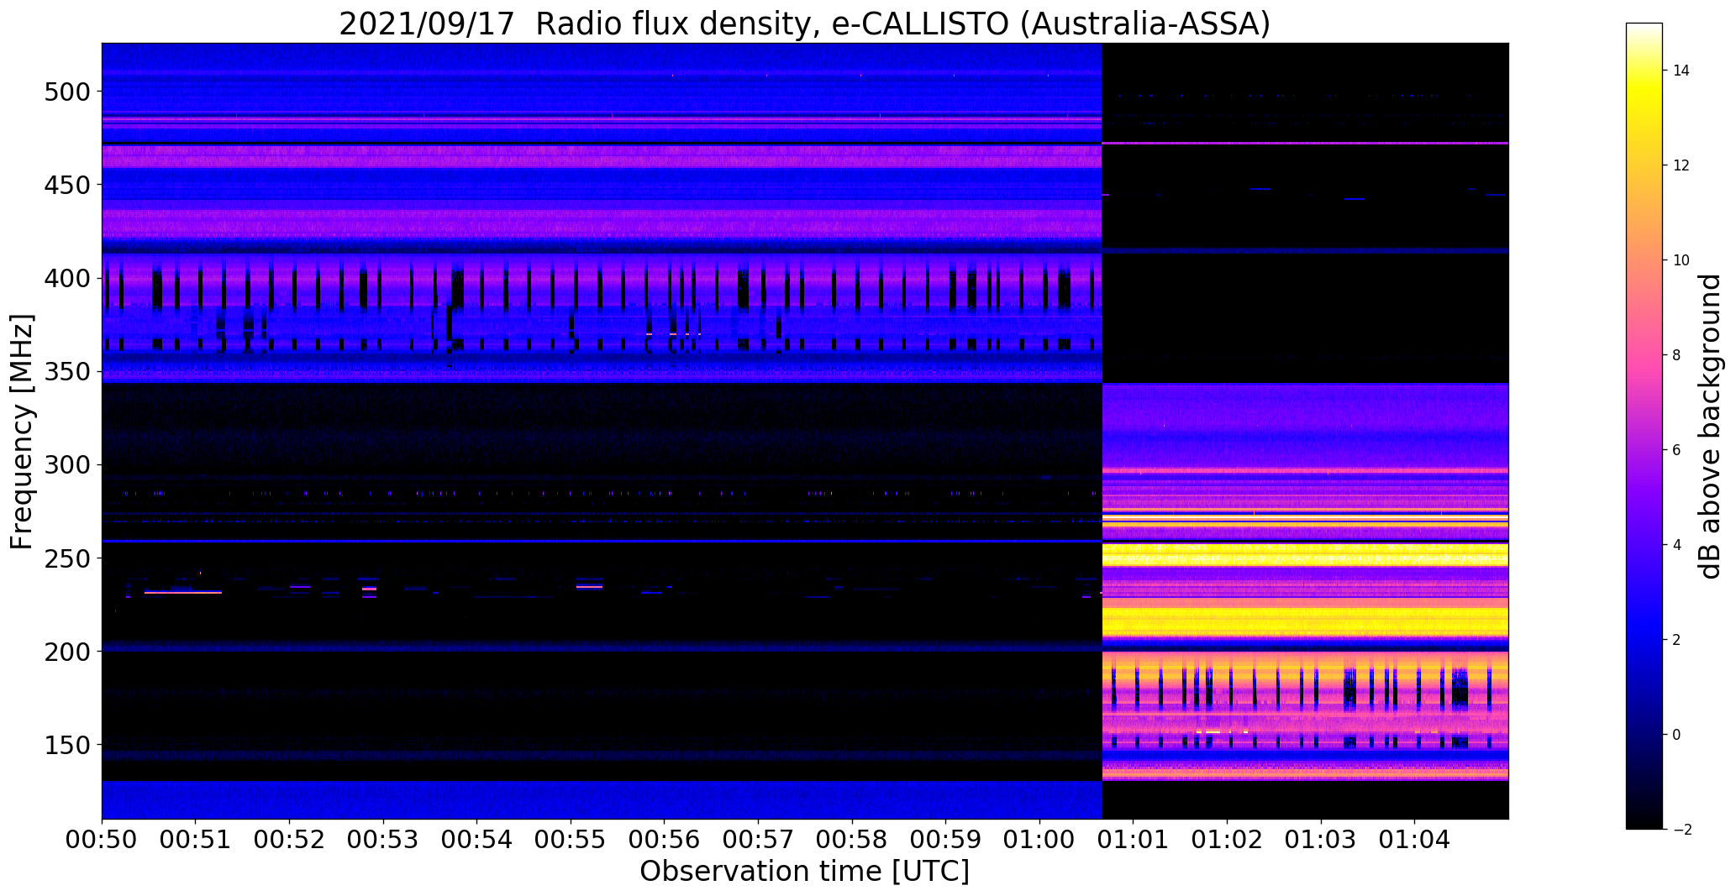Click the 250 frequency tick label

(66, 558)
